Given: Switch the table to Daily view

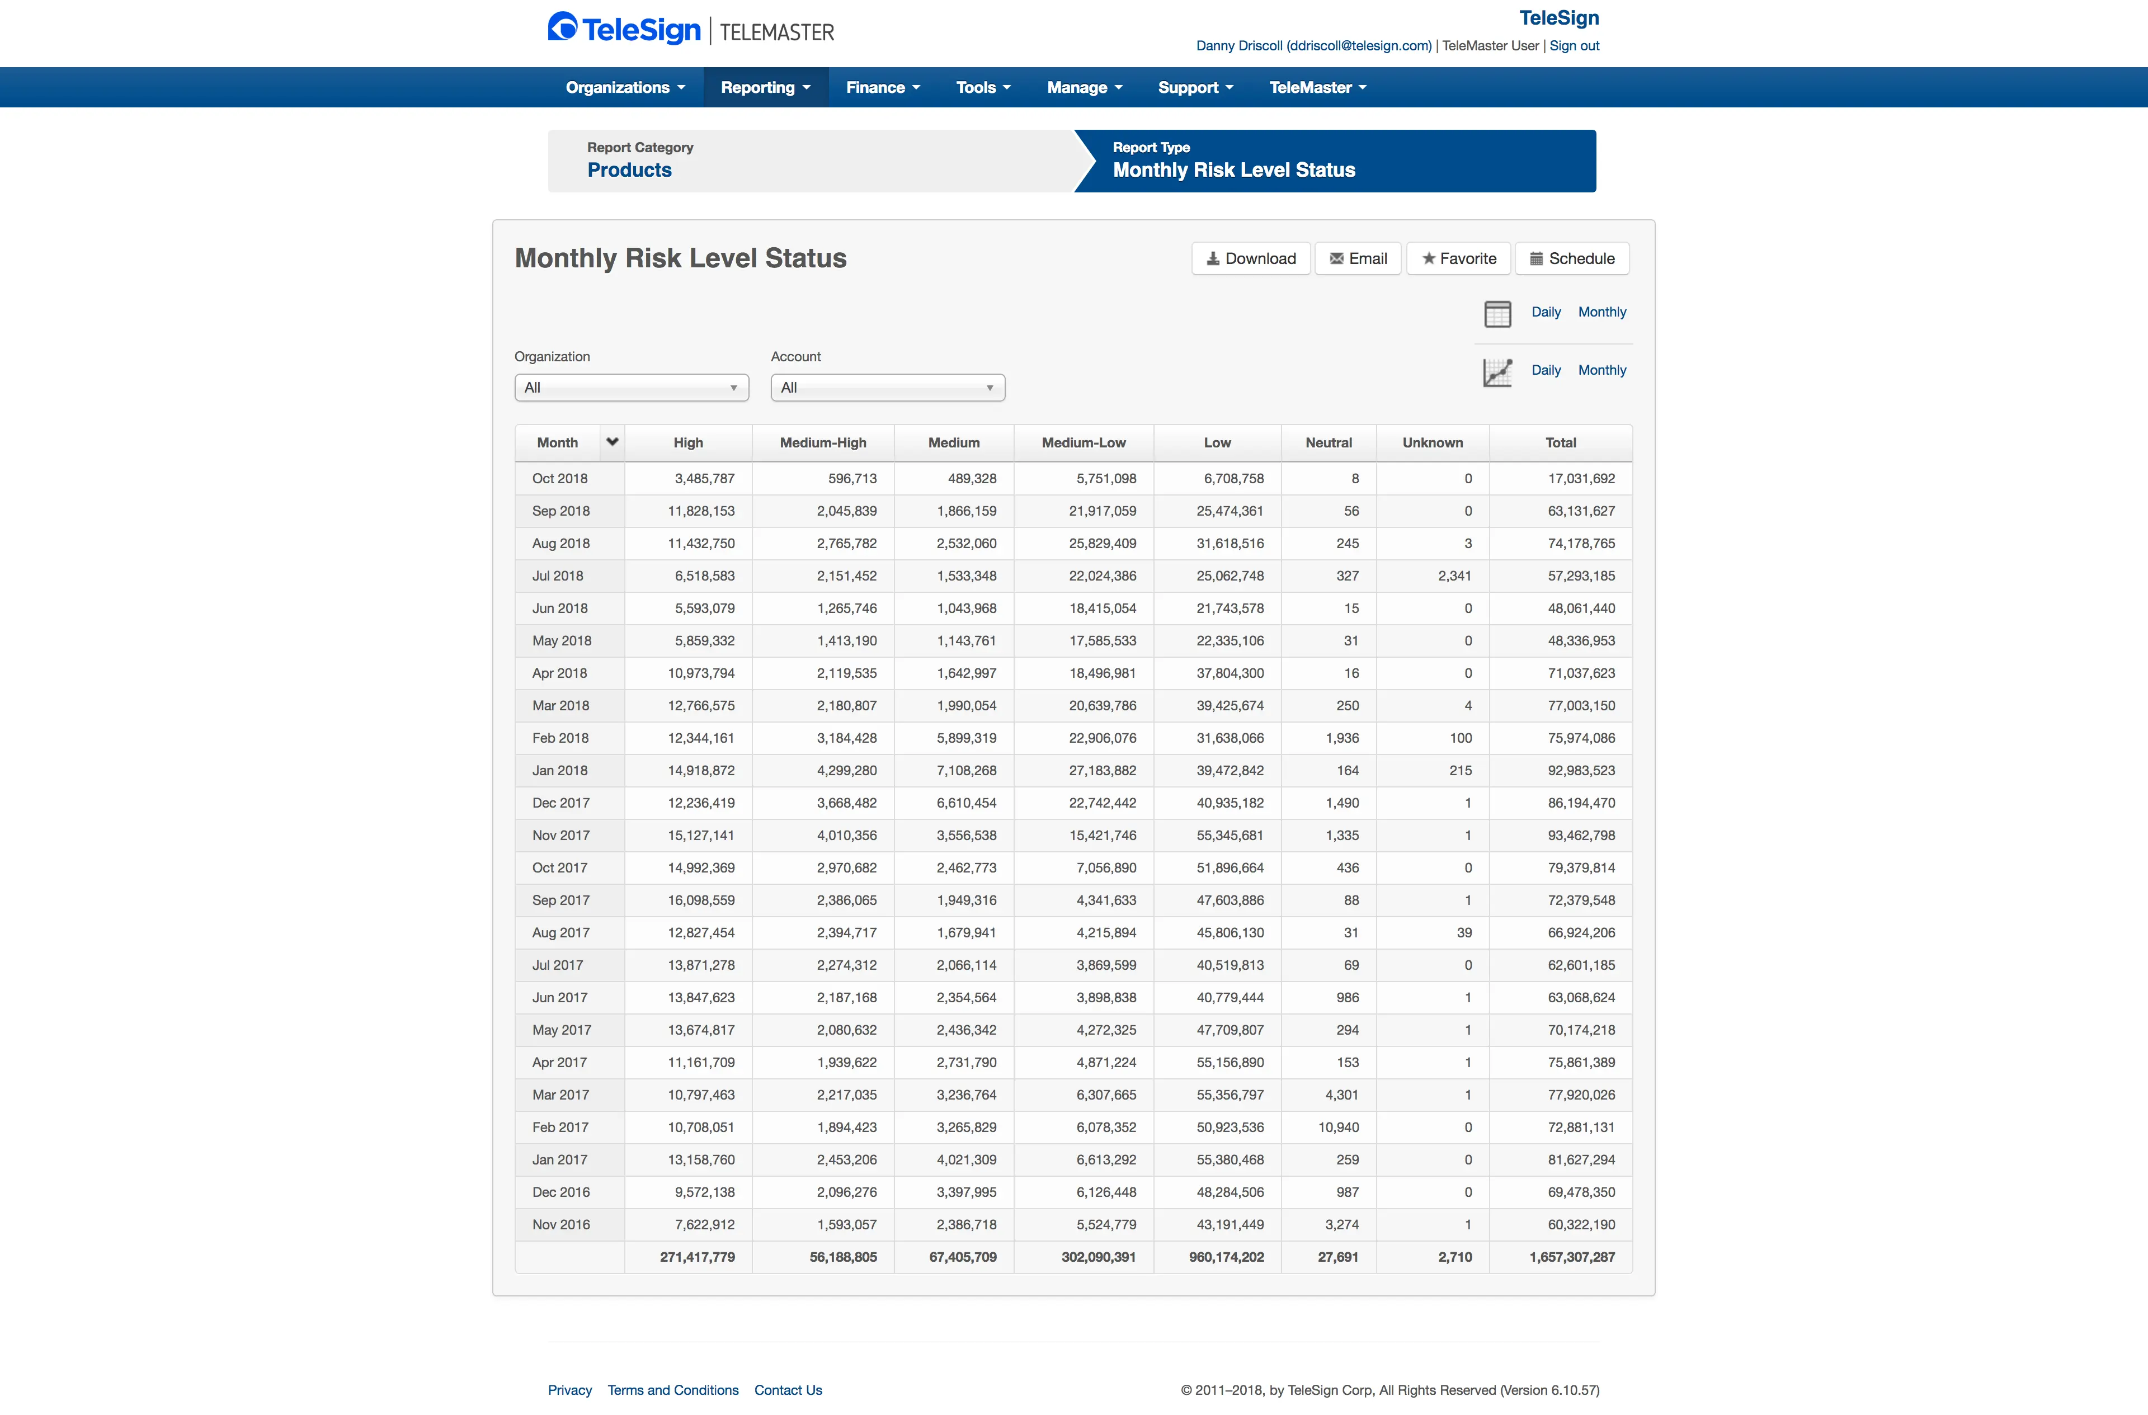Looking at the screenshot, I should coord(1546,312).
